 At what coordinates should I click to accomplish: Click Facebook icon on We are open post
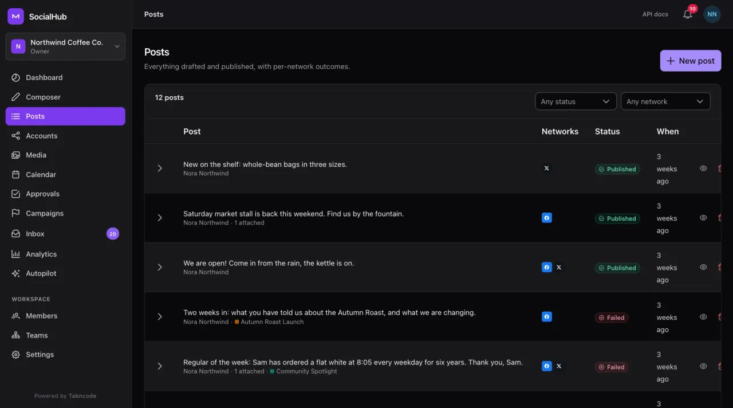[546, 267]
